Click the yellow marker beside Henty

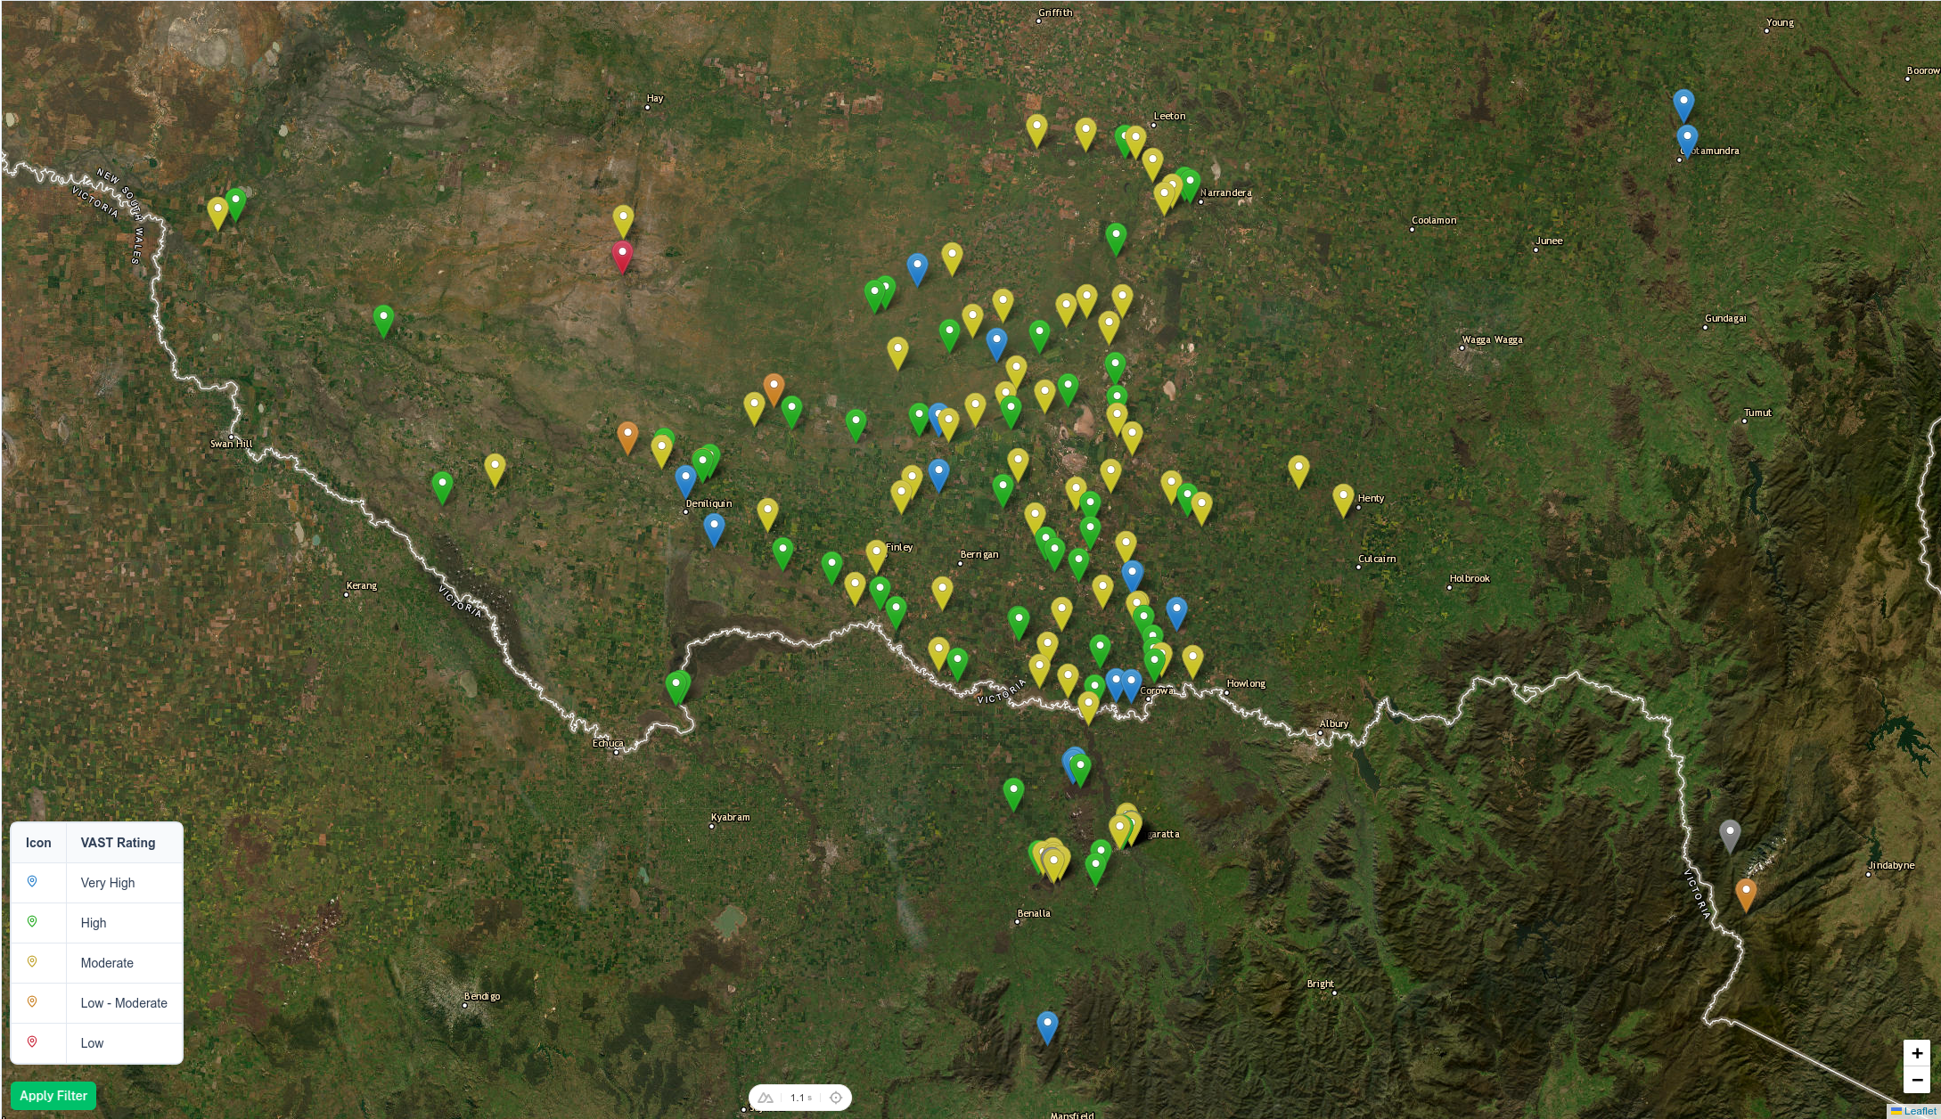point(1343,499)
